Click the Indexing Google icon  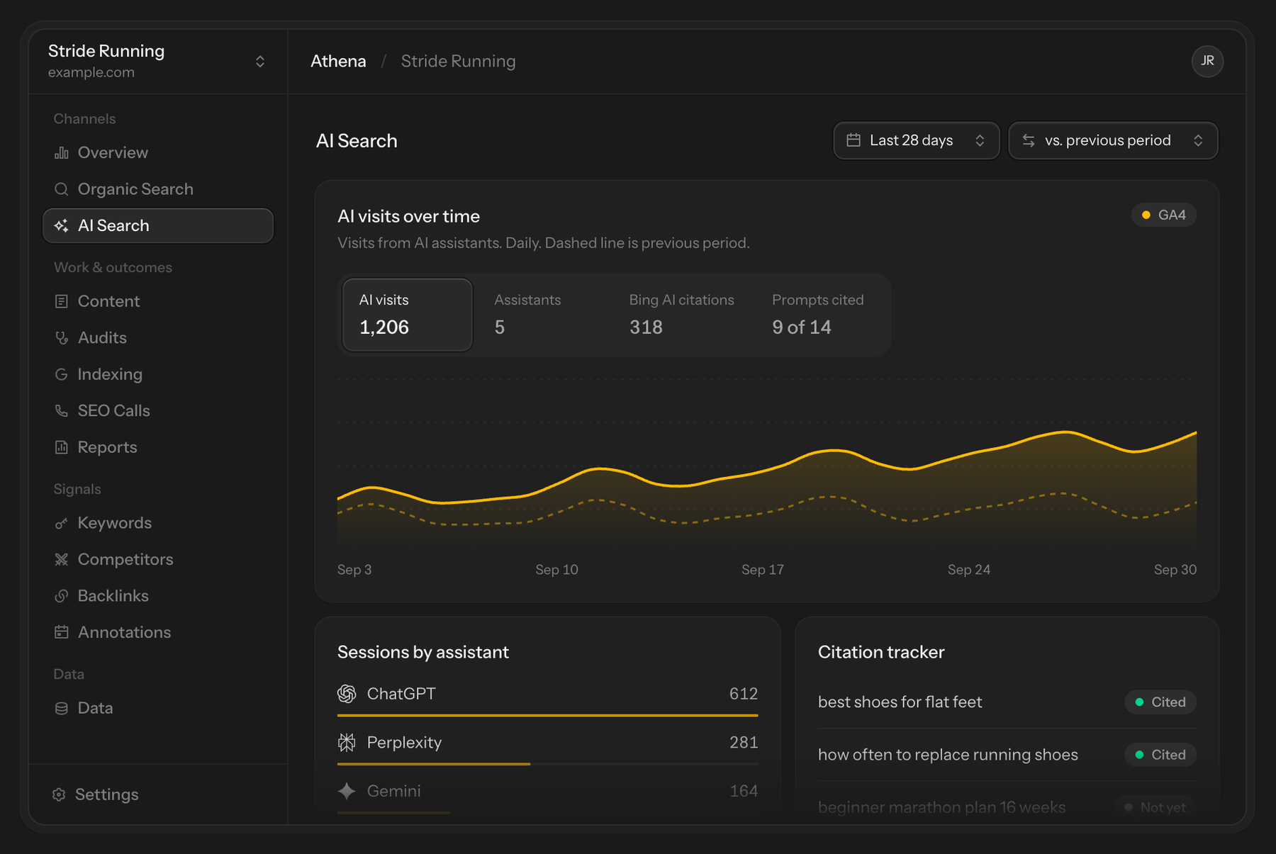pos(62,374)
